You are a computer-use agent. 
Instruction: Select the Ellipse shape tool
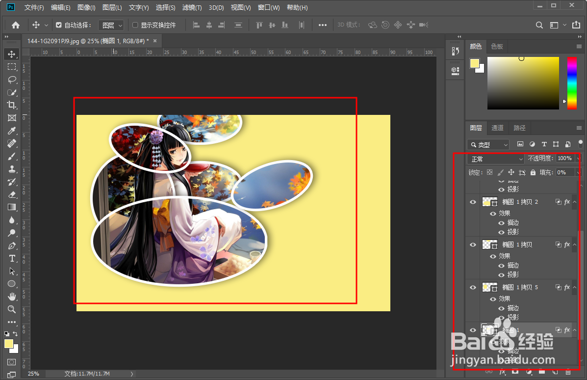[x=12, y=284]
